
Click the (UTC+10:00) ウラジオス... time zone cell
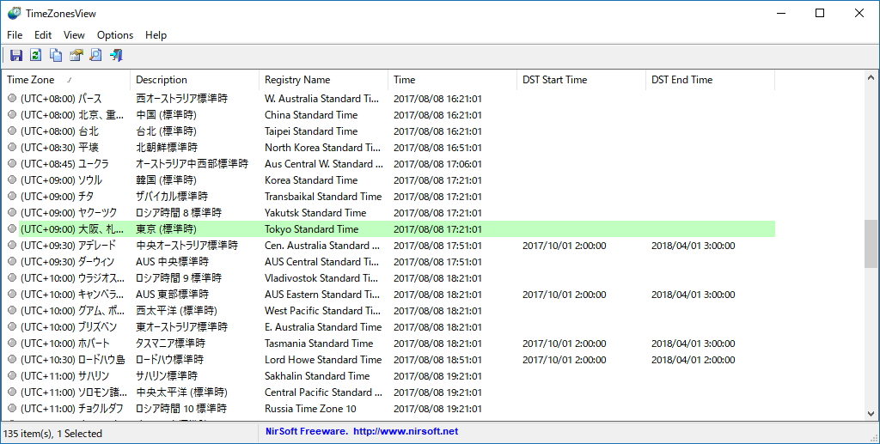click(x=72, y=278)
